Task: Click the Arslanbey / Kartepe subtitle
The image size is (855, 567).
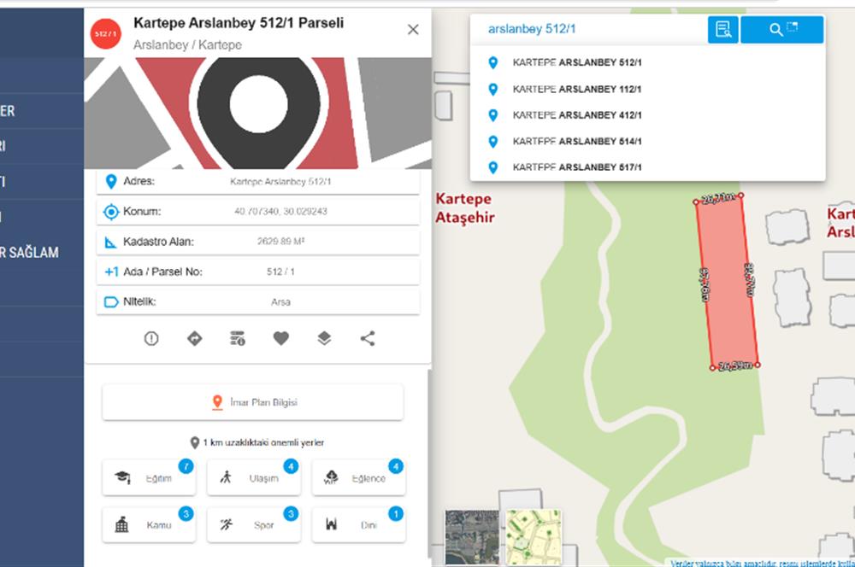Action: pos(187,44)
